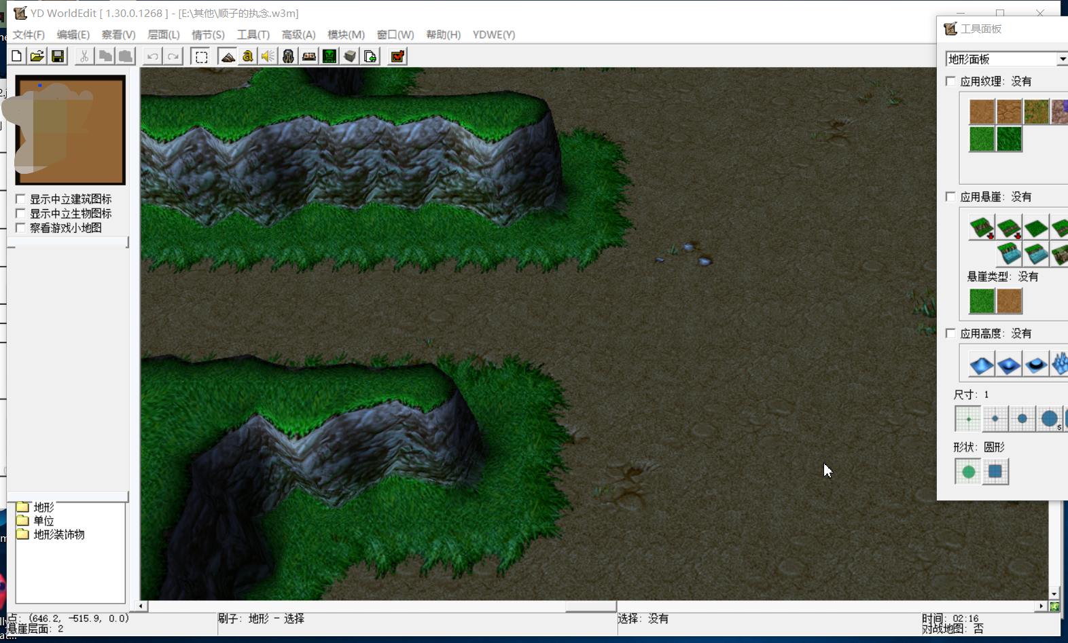This screenshot has width=1068, height=643.
Task: Open the 帮助(H) menu
Action: [x=443, y=35]
